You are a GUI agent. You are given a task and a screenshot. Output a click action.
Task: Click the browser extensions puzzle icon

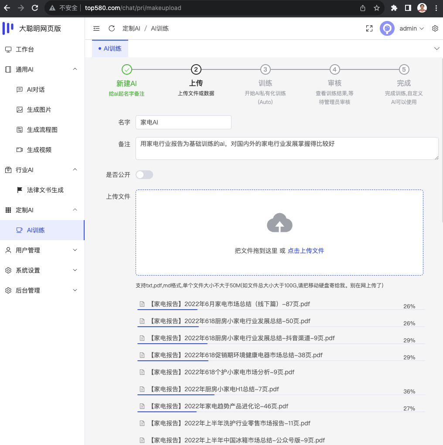pyautogui.click(x=393, y=7)
